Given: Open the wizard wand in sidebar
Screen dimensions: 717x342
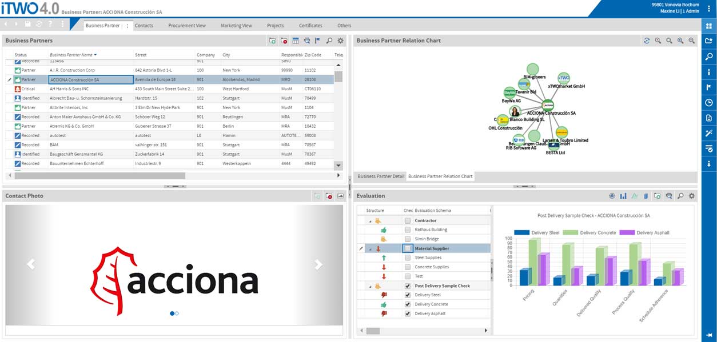Looking at the screenshot, I should click(709, 133).
